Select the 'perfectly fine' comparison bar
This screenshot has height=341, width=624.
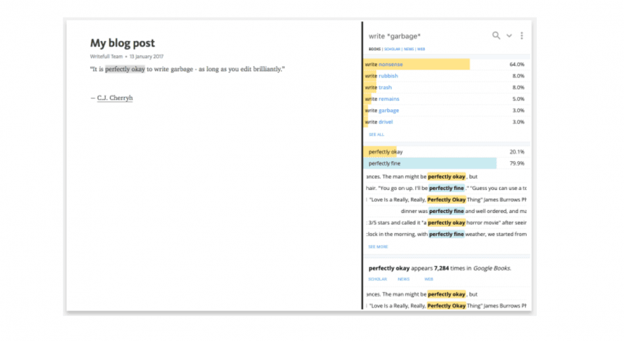447,163
